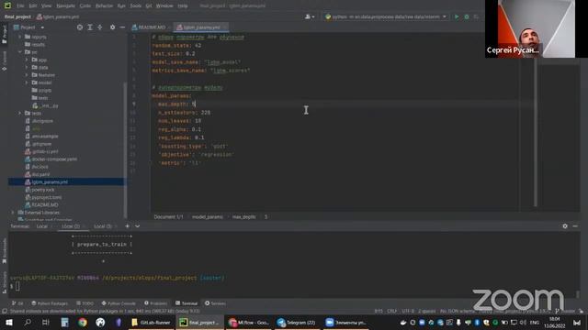The width and height of the screenshot is (588, 330).
Task: Hide the Project tool window
Action: [x=122, y=27]
